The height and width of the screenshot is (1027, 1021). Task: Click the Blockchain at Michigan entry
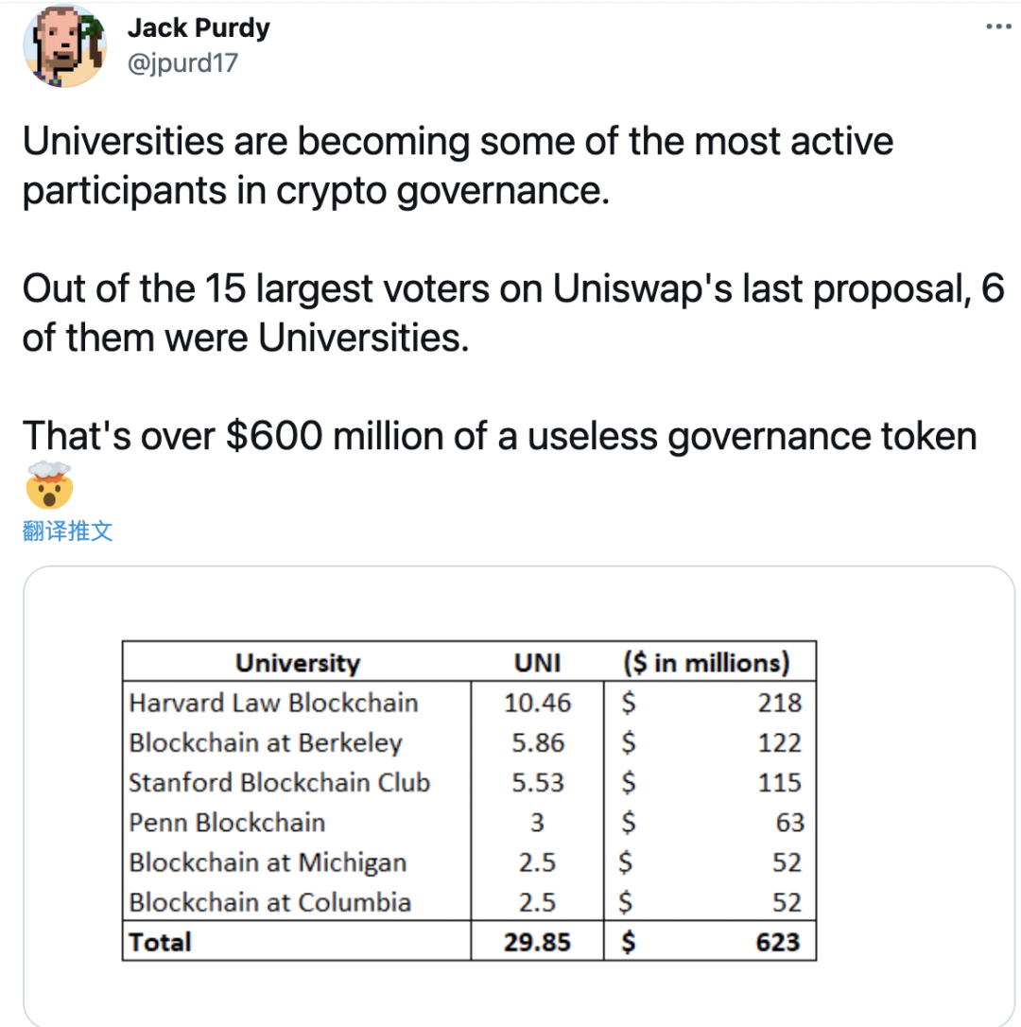pos(268,862)
